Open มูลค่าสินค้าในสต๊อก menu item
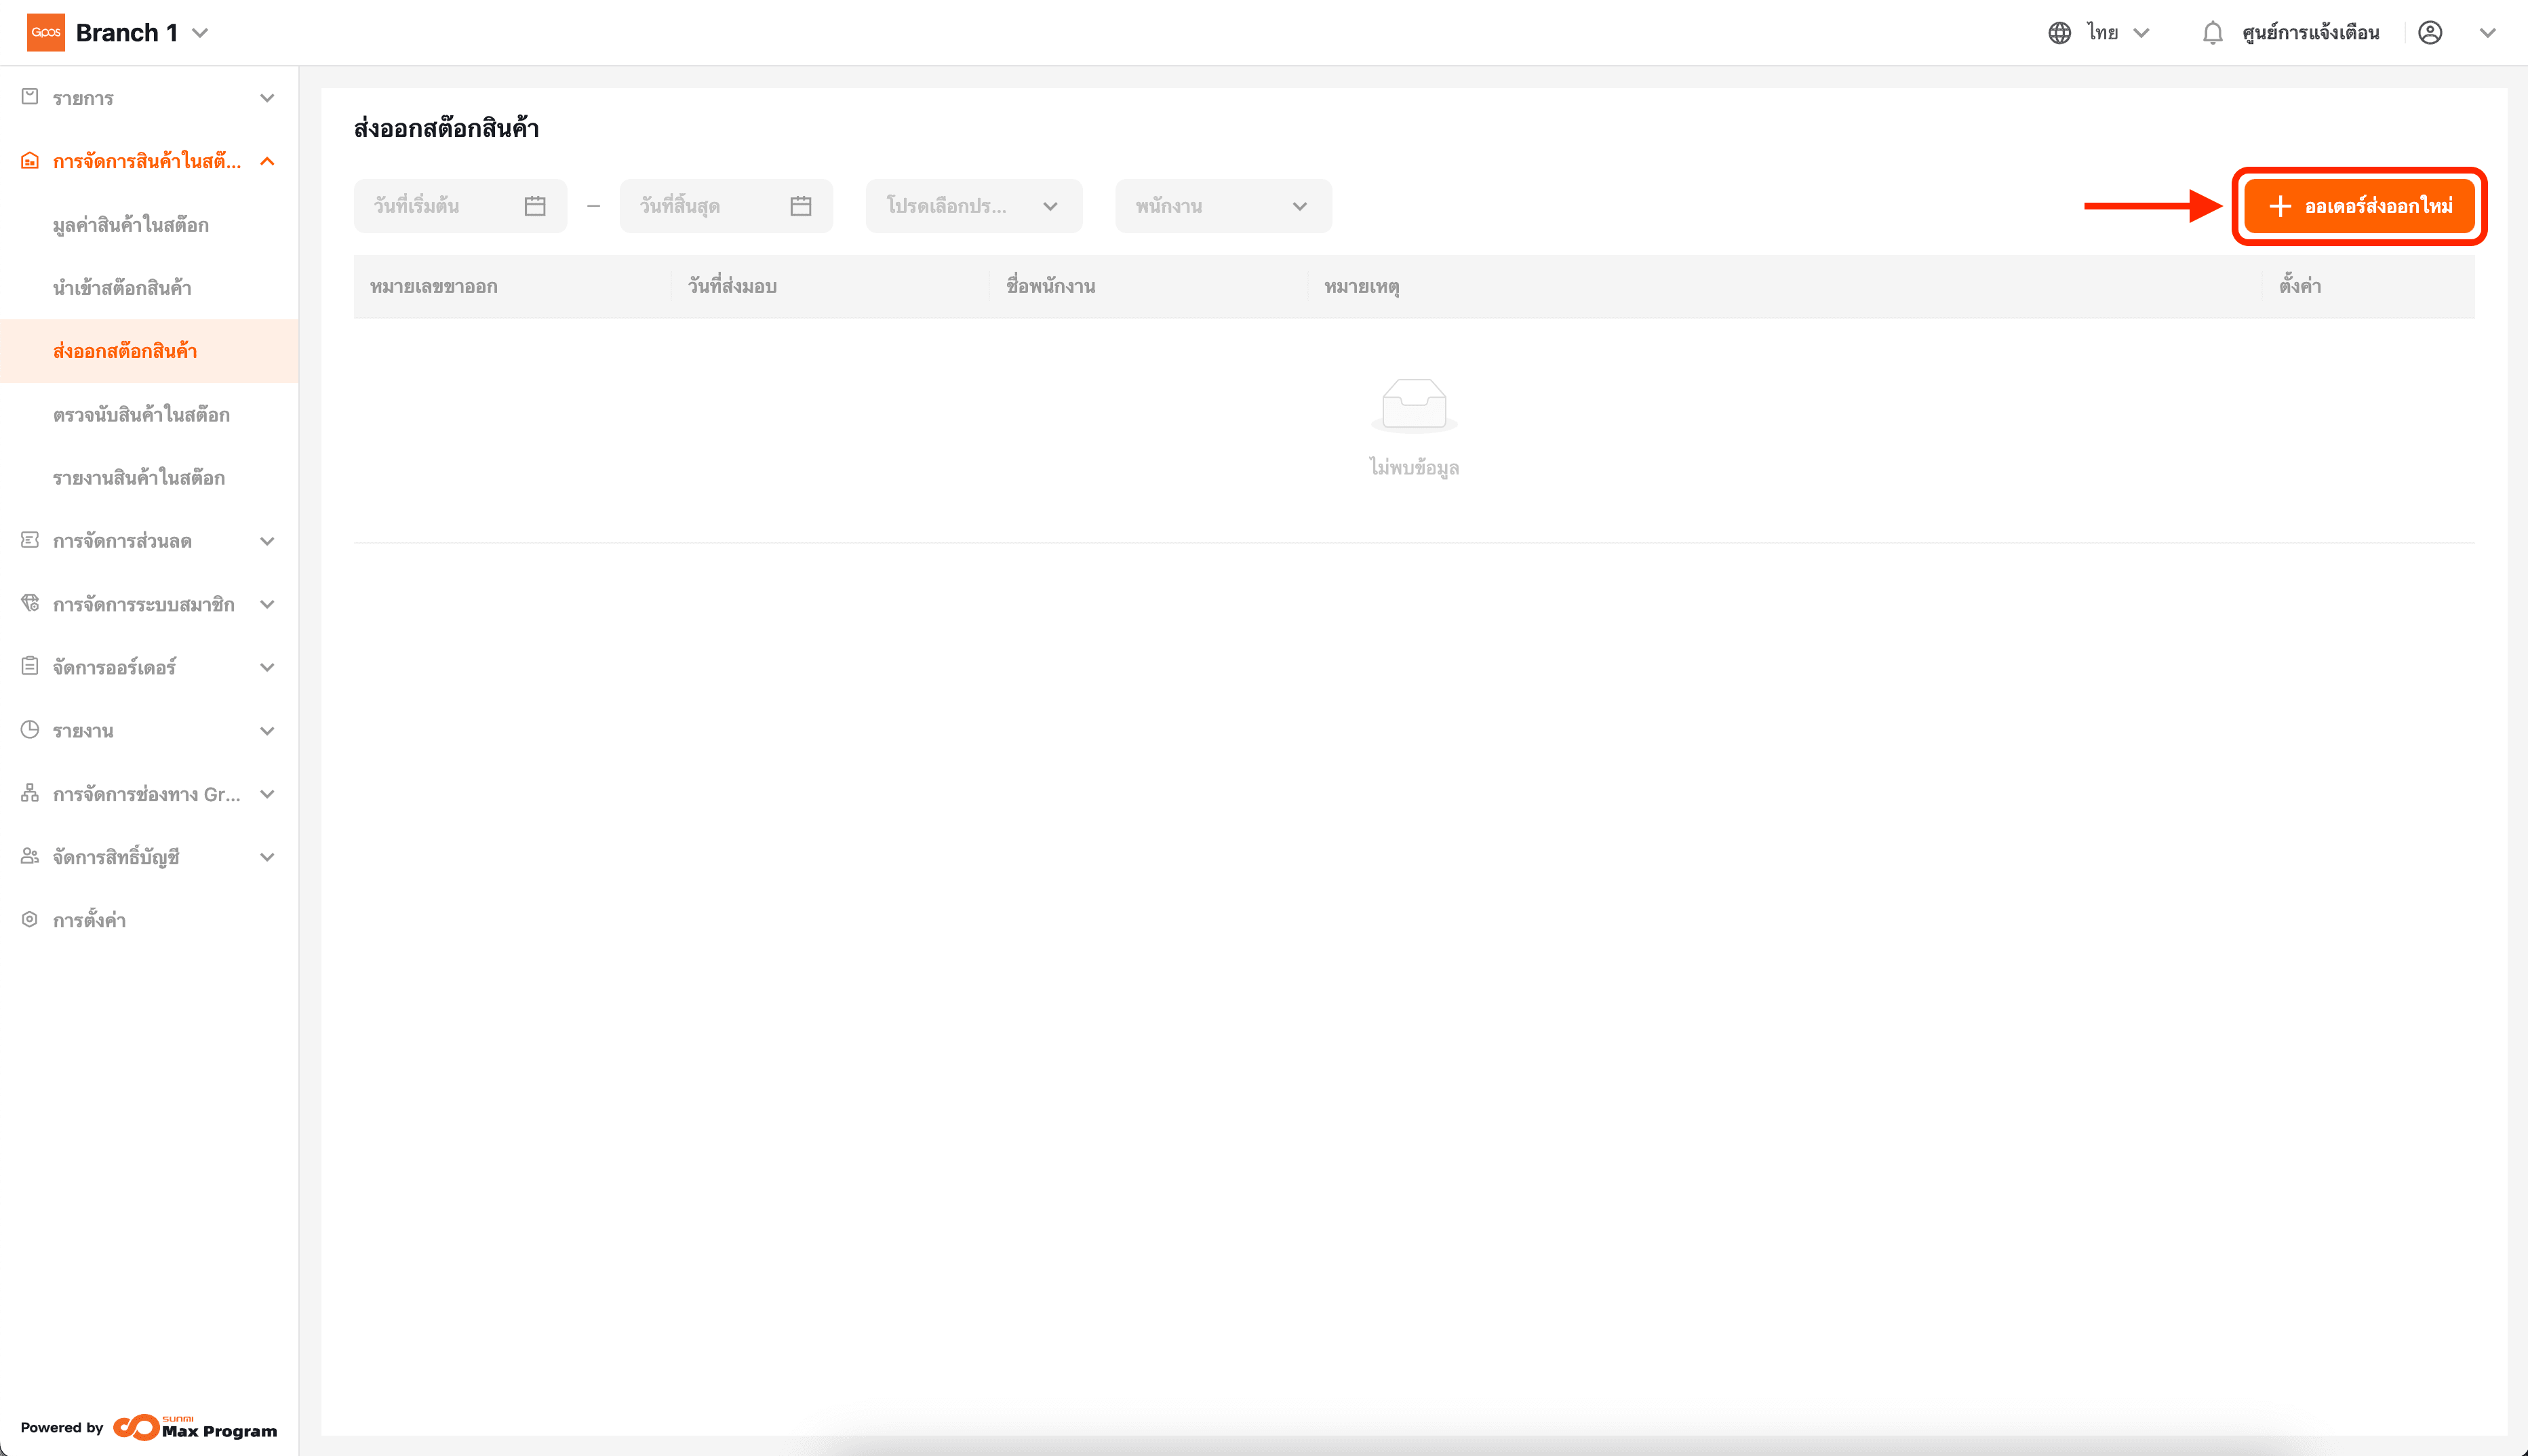Viewport: 2528px width, 1456px height. coord(131,225)
